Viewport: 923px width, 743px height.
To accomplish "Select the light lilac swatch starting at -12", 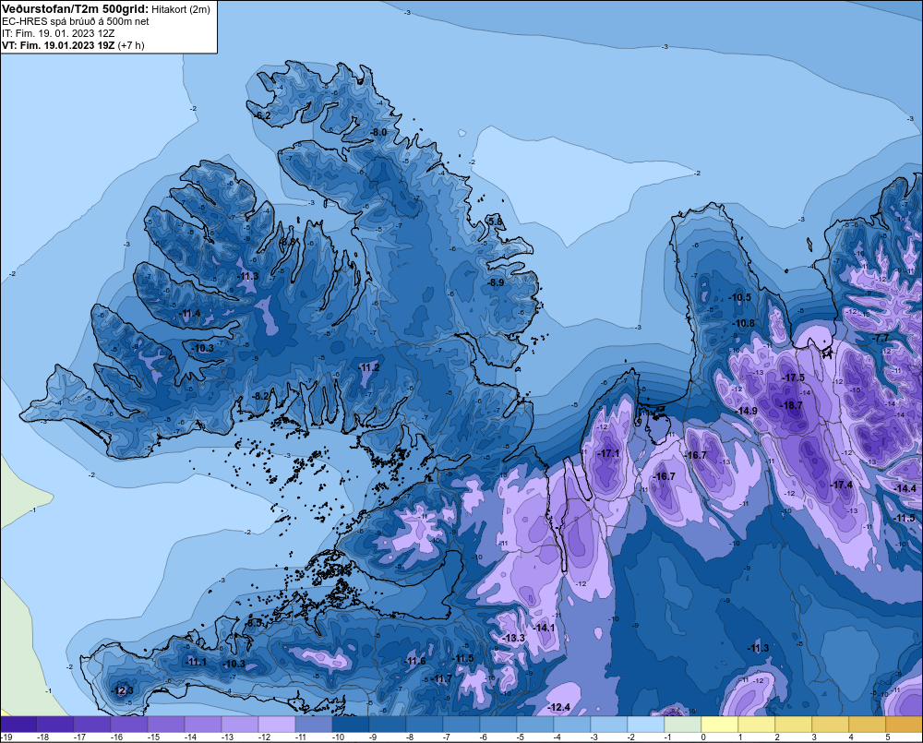I will pyautogui.click(x=277, y=725).
